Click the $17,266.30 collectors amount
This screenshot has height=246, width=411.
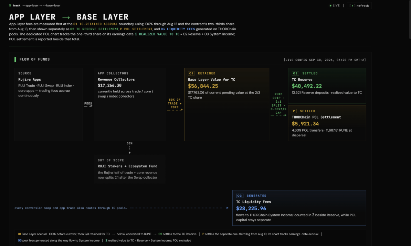[109, 85]
